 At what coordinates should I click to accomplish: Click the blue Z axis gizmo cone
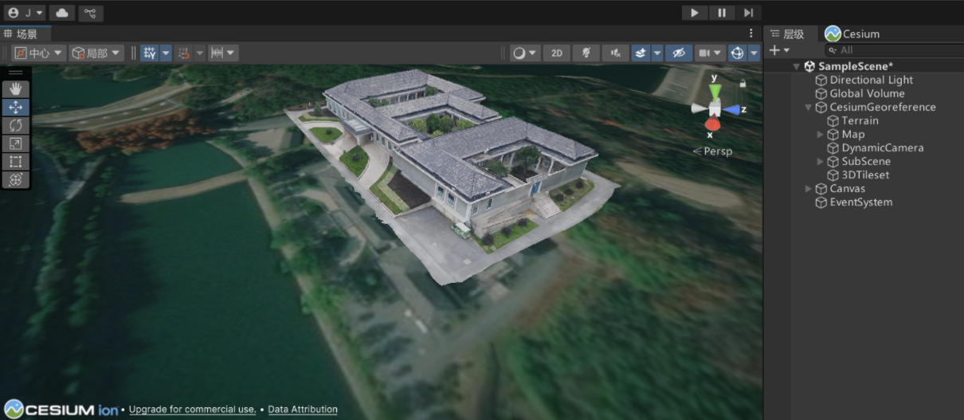pyautogui.click(x=731, y=109)
